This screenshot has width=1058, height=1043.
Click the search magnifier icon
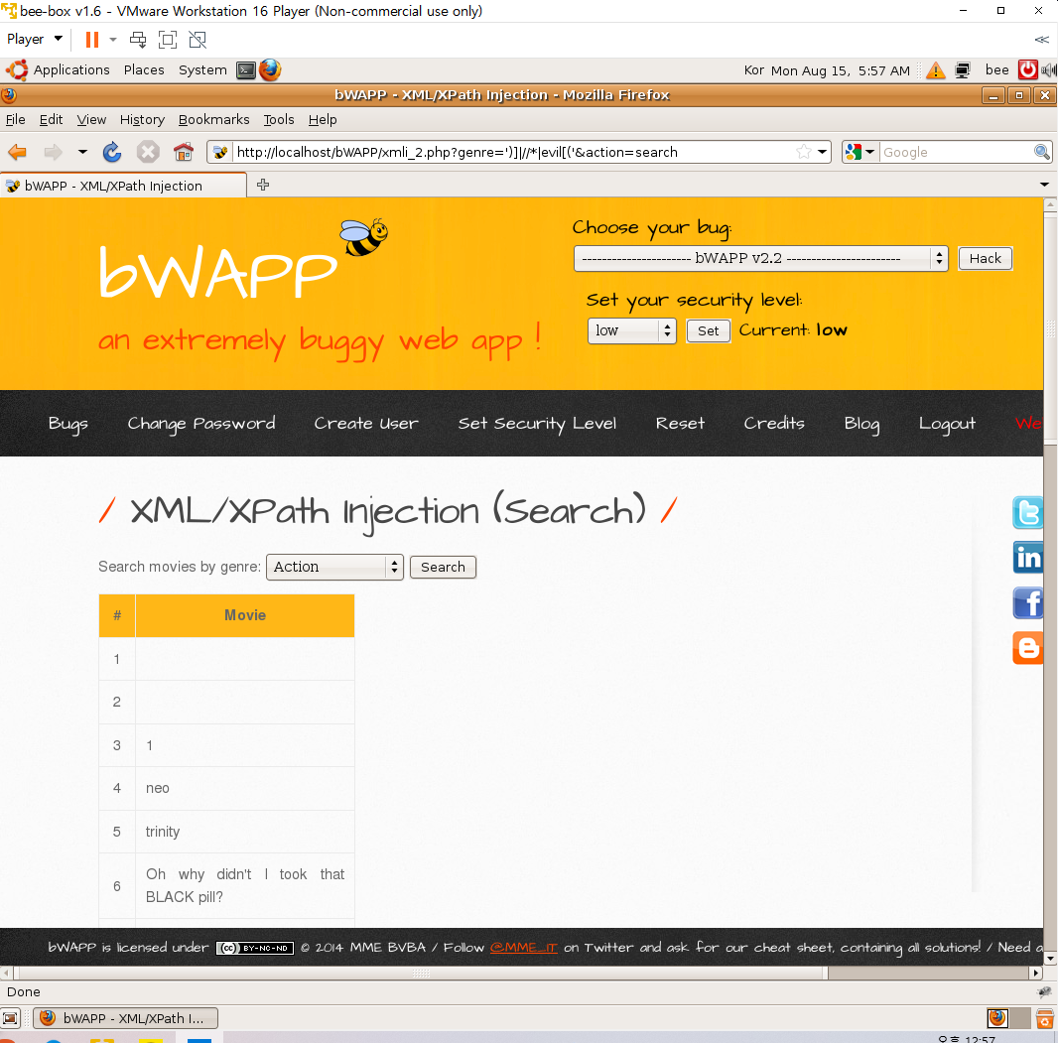[x=1041, y=152]
